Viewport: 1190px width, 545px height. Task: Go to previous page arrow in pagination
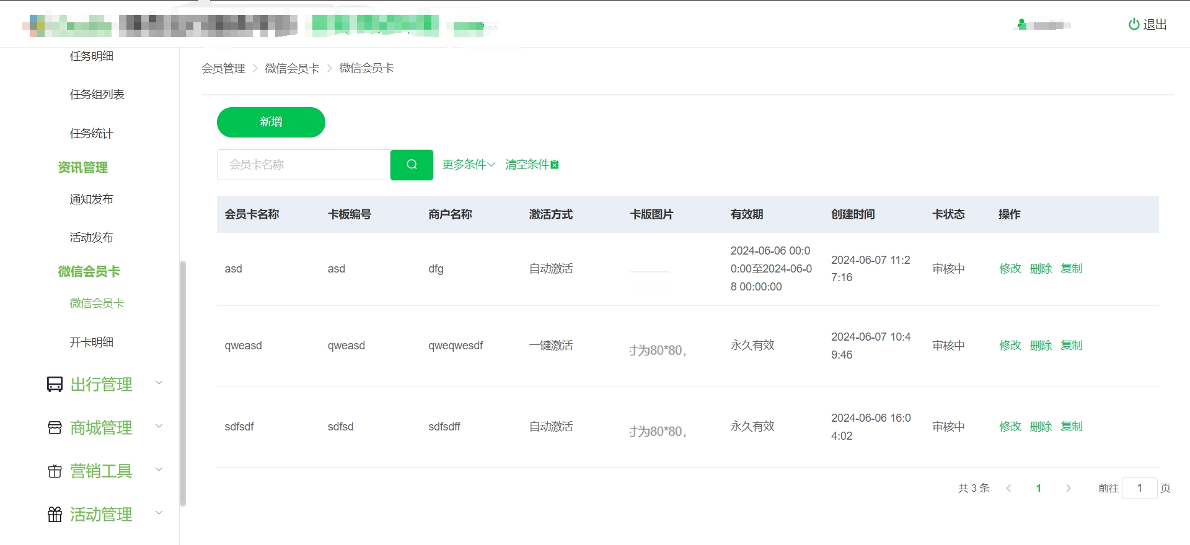pos(1008,488)
